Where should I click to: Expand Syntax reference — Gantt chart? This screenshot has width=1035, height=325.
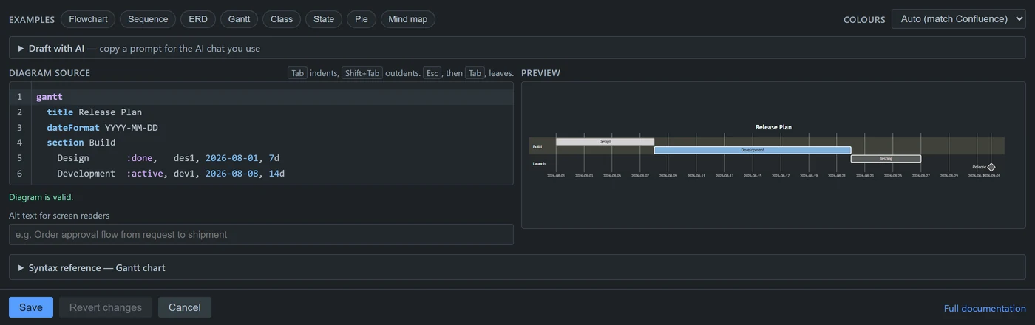517,267
